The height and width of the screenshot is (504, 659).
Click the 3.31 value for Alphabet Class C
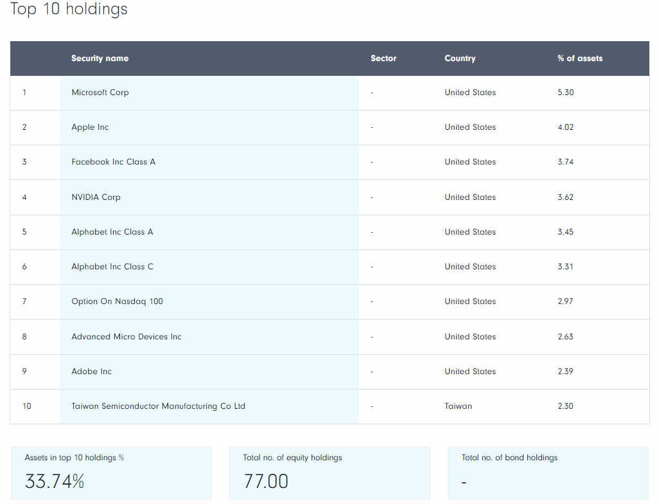[565, 267]
